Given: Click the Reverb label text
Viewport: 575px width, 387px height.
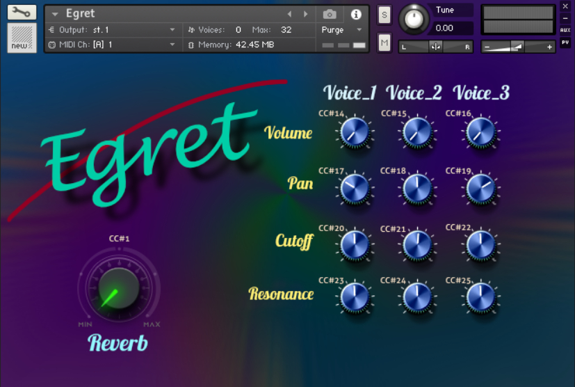Looking at the screenshot, I should [118, 343].
